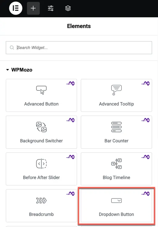Select the Advanced Tooltip widget
Screen dimensions: 158x227
116,95
